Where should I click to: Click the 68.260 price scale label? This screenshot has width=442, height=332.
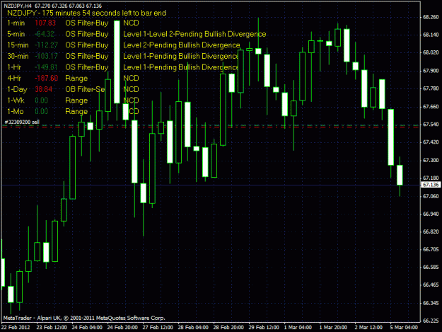(x=431, y=17)
